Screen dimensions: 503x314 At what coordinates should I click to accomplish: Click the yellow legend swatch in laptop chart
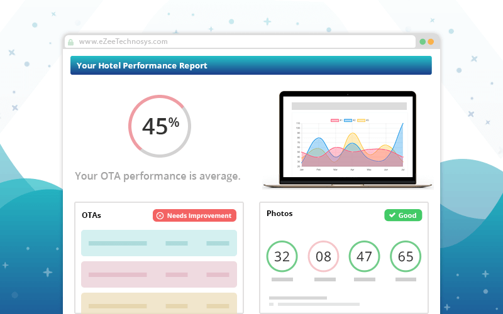pos(361,121)
